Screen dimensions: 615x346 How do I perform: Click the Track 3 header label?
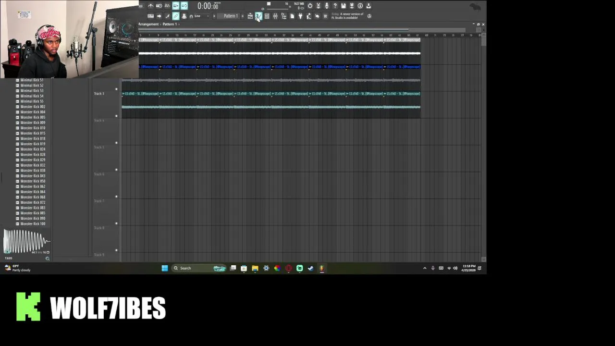pos(99,94)
